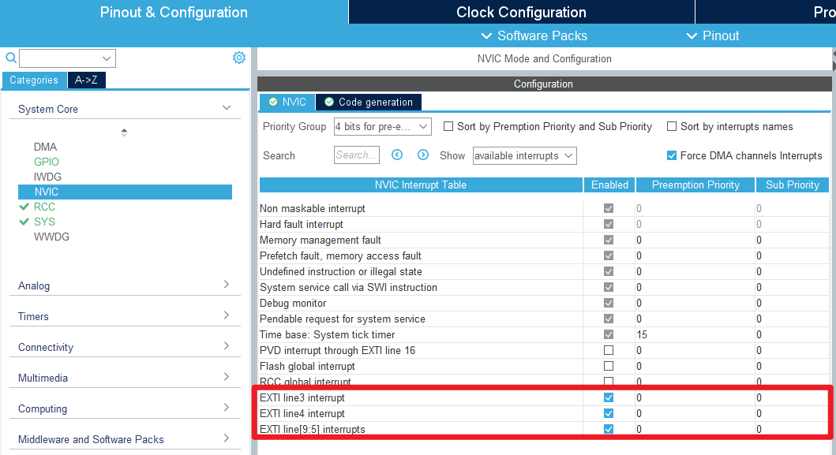Enable Sort by interrupts names checkbox

[x=672, y=126]
